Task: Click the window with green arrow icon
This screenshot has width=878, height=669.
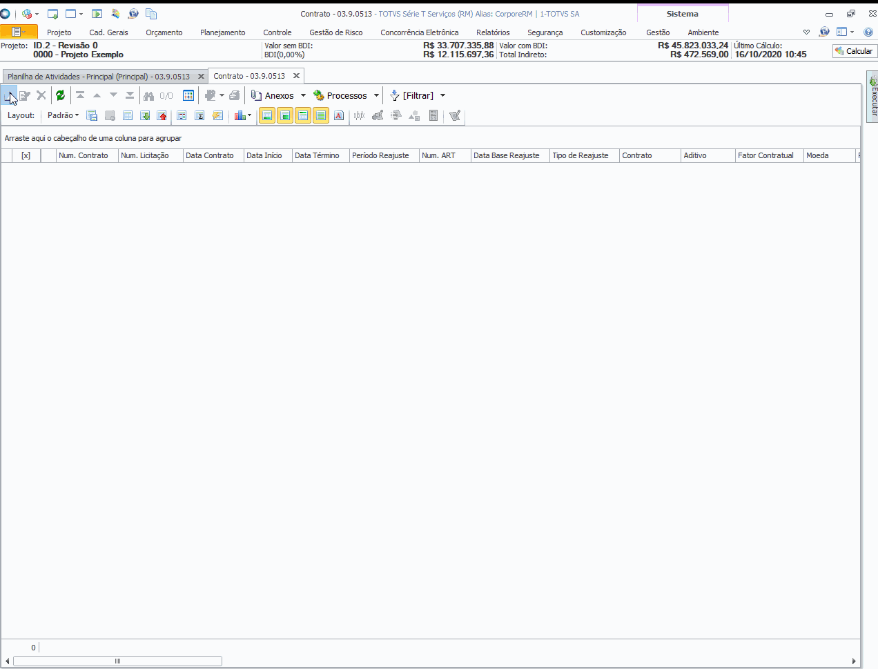Action: (x=52, y=14)
